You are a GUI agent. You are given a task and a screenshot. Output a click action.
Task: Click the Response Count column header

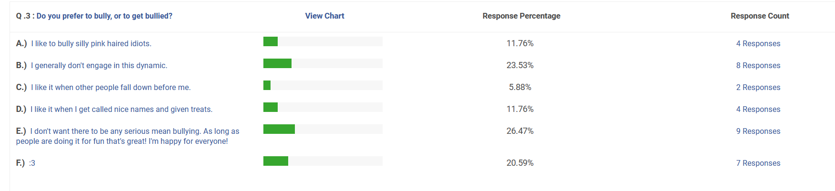tap(760, 16)
